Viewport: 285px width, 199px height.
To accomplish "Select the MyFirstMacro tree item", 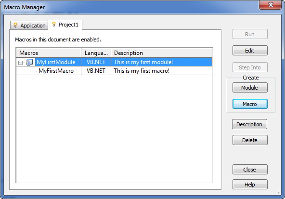I will 56,71.
